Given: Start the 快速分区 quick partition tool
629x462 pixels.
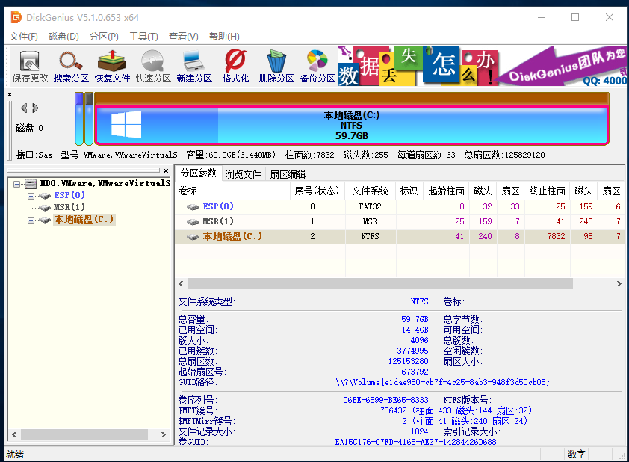Looking at the screenshot, I should point(153,67).
